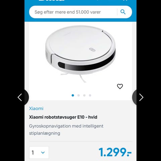The width and height of the screenshot is (161, 161).
Task: Select the first blue carousel dot
Action: (73, 95)
